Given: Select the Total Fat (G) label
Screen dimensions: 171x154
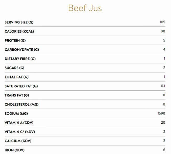Looking at the screenshot, I should pyautogui.click(x=17, y=77).
